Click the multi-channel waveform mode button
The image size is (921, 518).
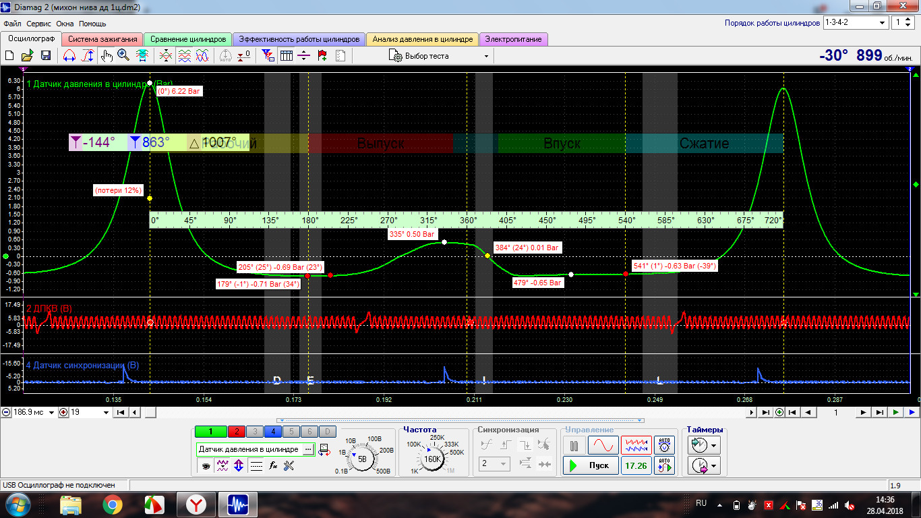(x=636, y=446)
